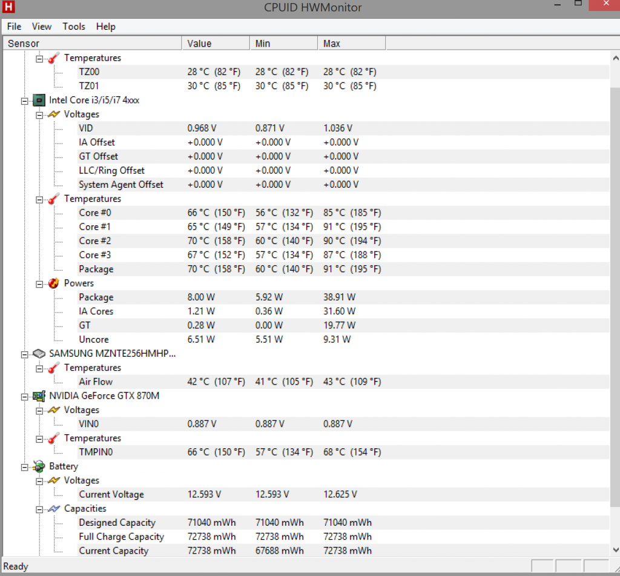Click the vertical scrollbar thumb
The width and height of the screenshot is (620, 576).
[x=615, y=297]
